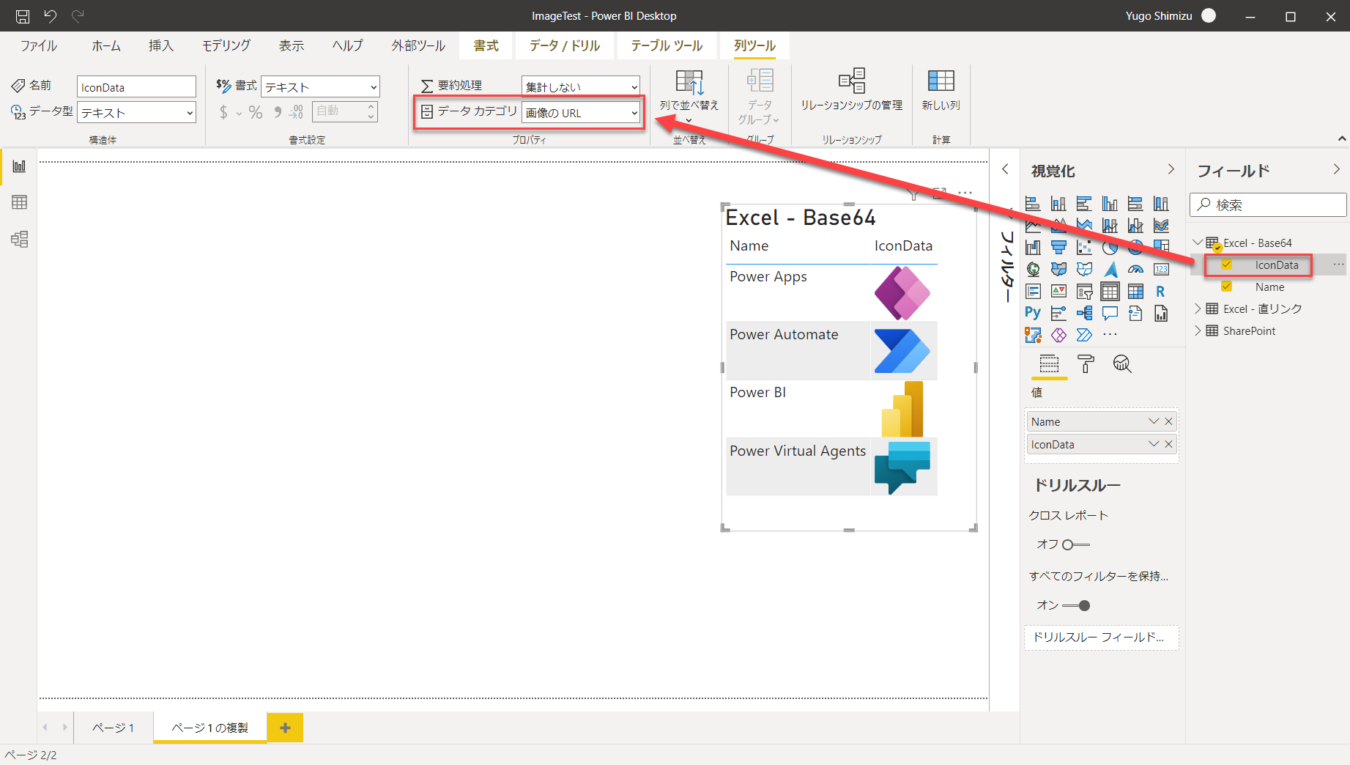The image size is (1350, 765).
Task: Click リレーションシップの管理 button
Action: coord(851,91)
